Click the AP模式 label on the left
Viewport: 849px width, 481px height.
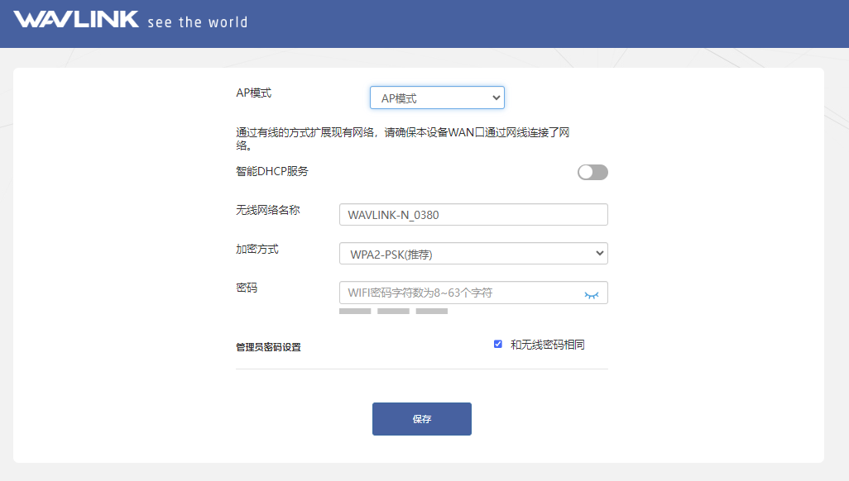(x=254, y=93)
